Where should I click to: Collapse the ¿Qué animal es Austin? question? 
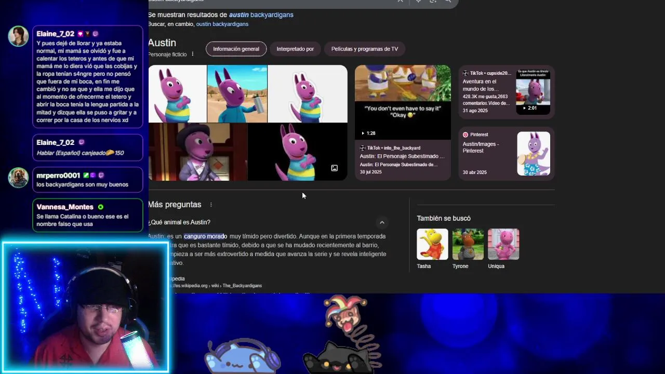click(x=382, y=222)
